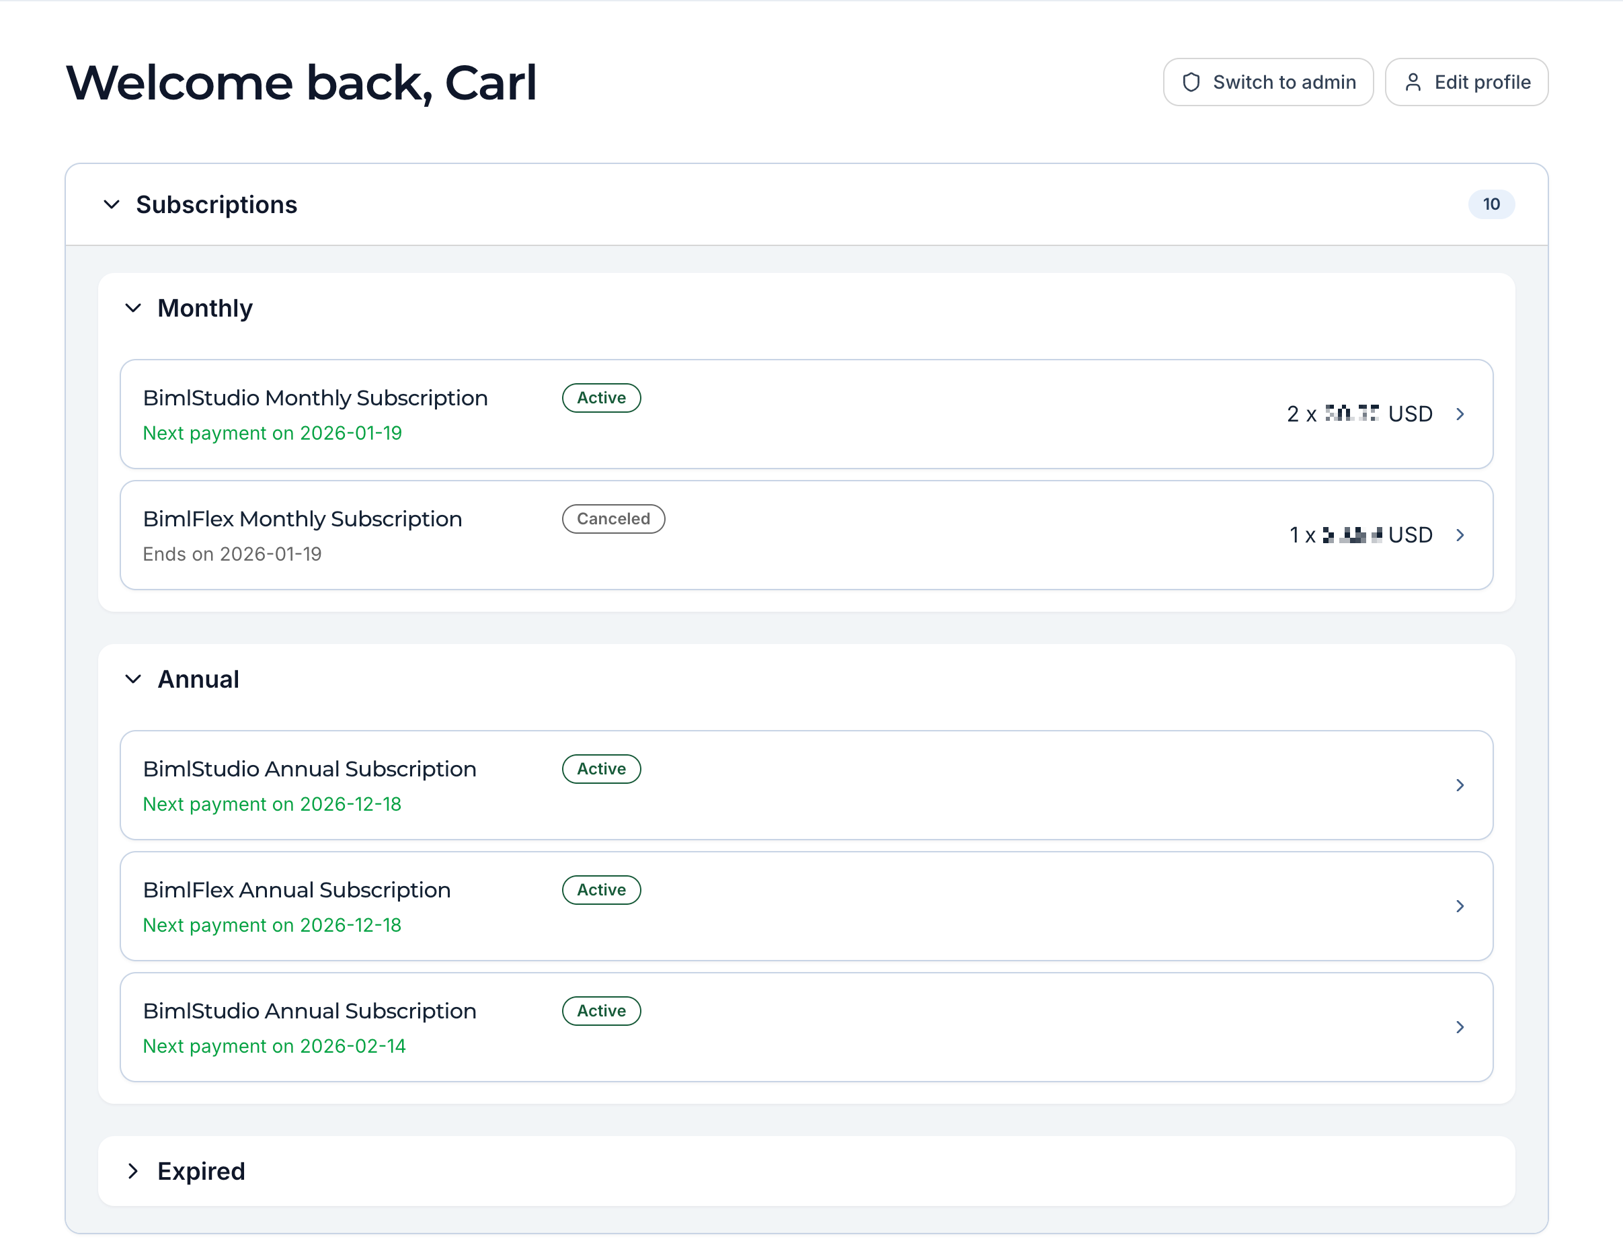Open BimlStudio Monthly Subscription arrow chevron

(1460, 414)
